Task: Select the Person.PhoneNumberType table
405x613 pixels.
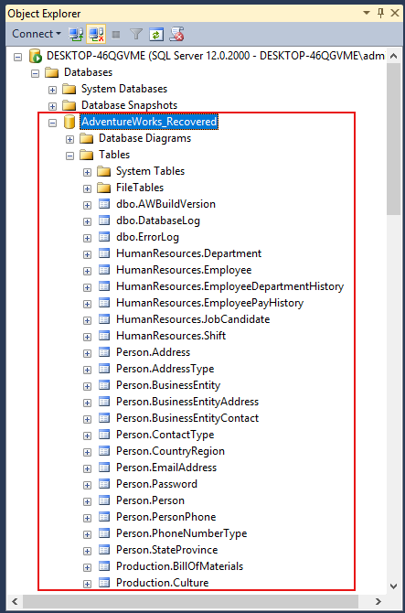Action: tap(182, 533)
